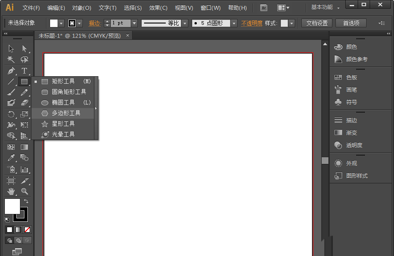Set paint mode to Gradient
The height and width of the screenshot is (256, 394).
click(18, 229)
